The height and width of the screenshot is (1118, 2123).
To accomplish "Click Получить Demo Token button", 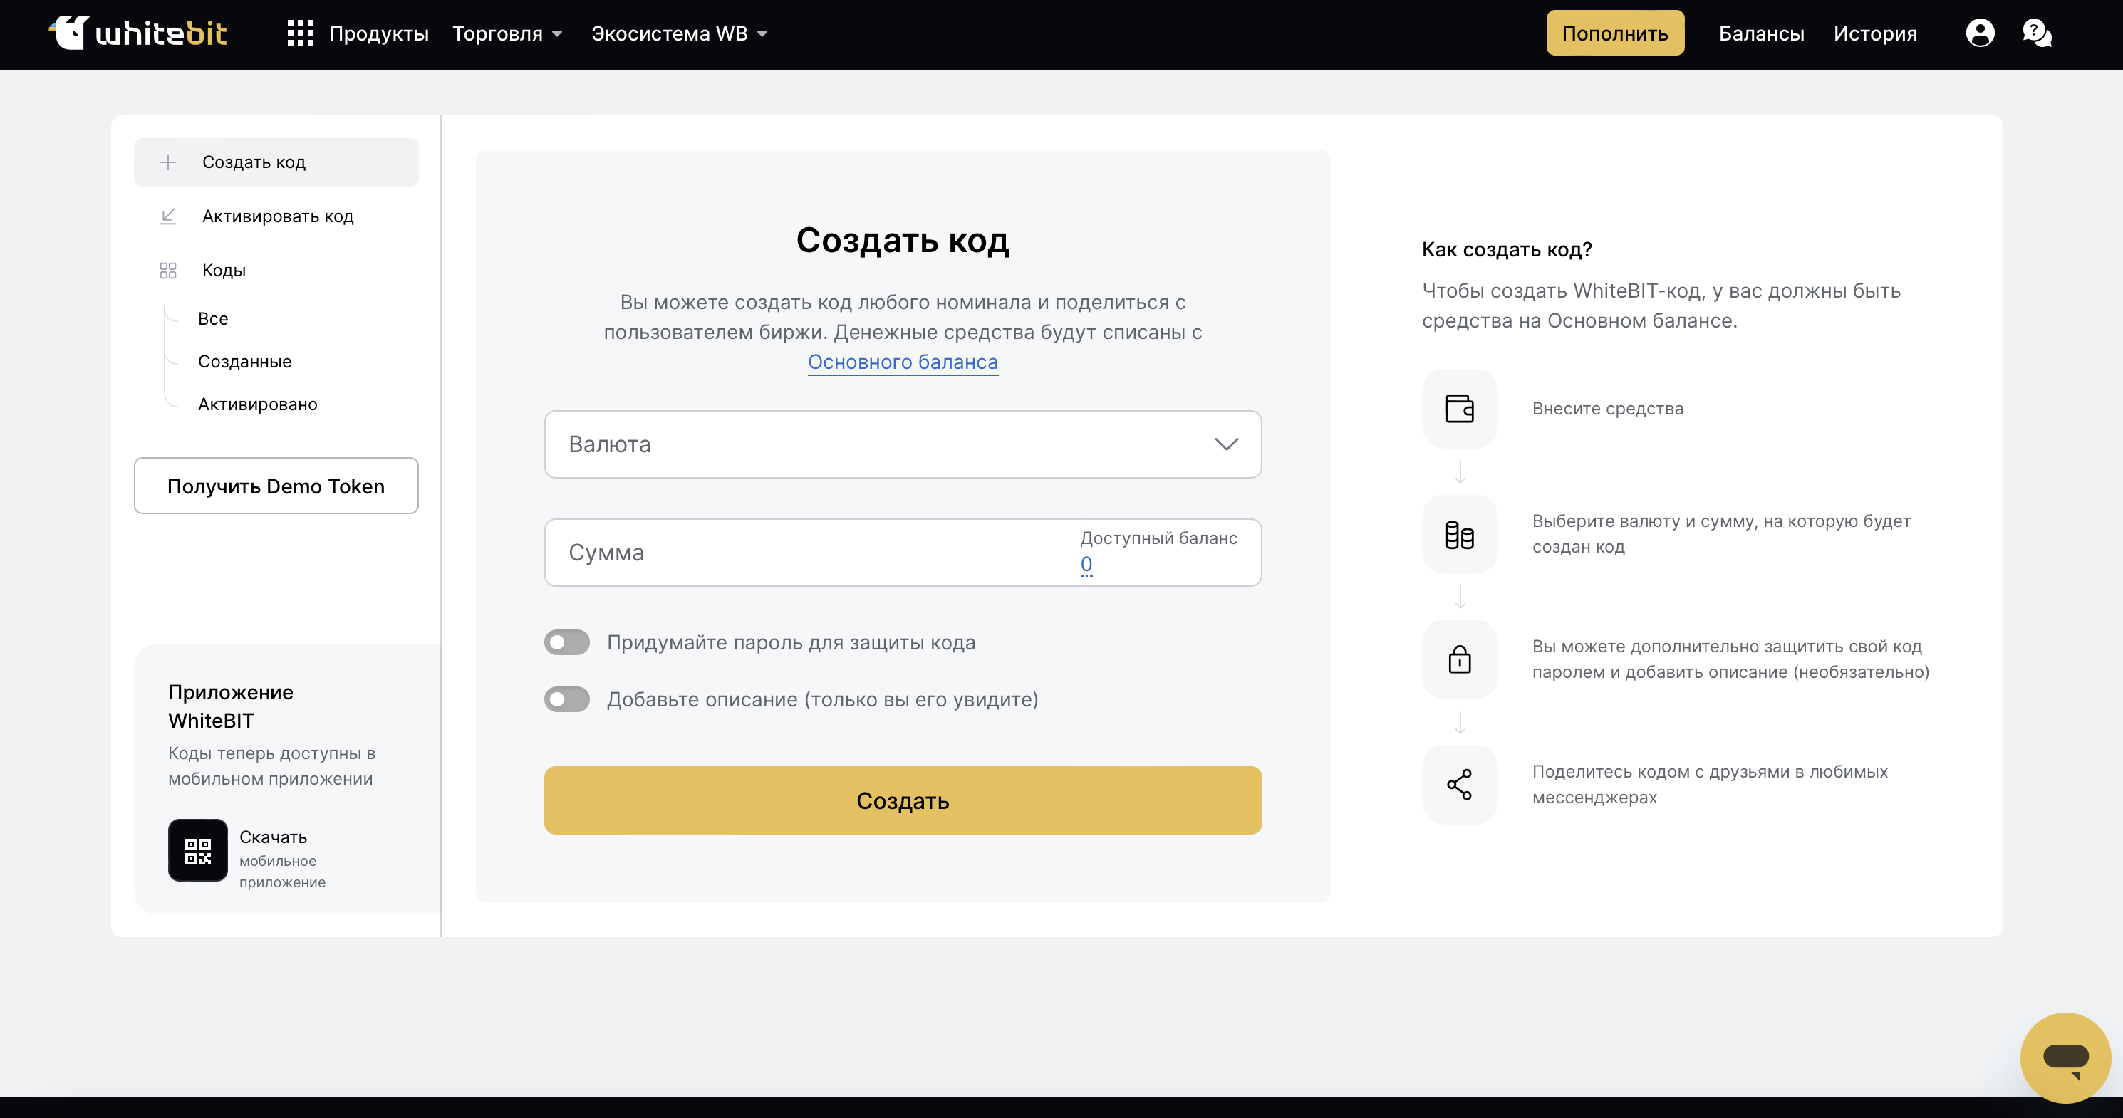I will point(276,486).
